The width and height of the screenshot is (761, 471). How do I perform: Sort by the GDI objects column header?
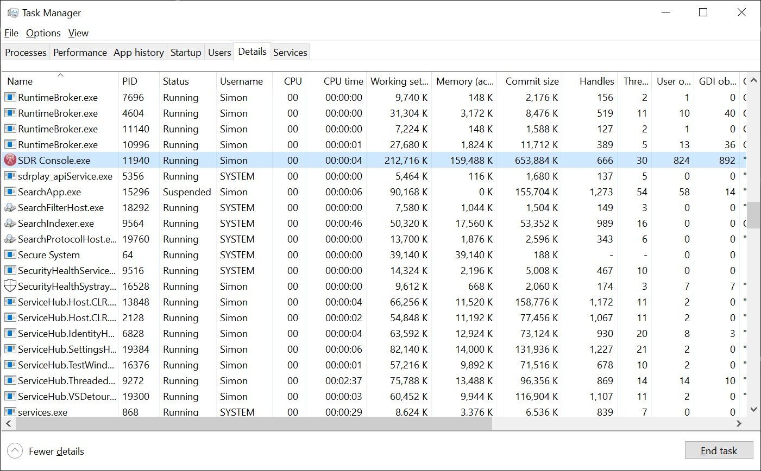(718, 81)
